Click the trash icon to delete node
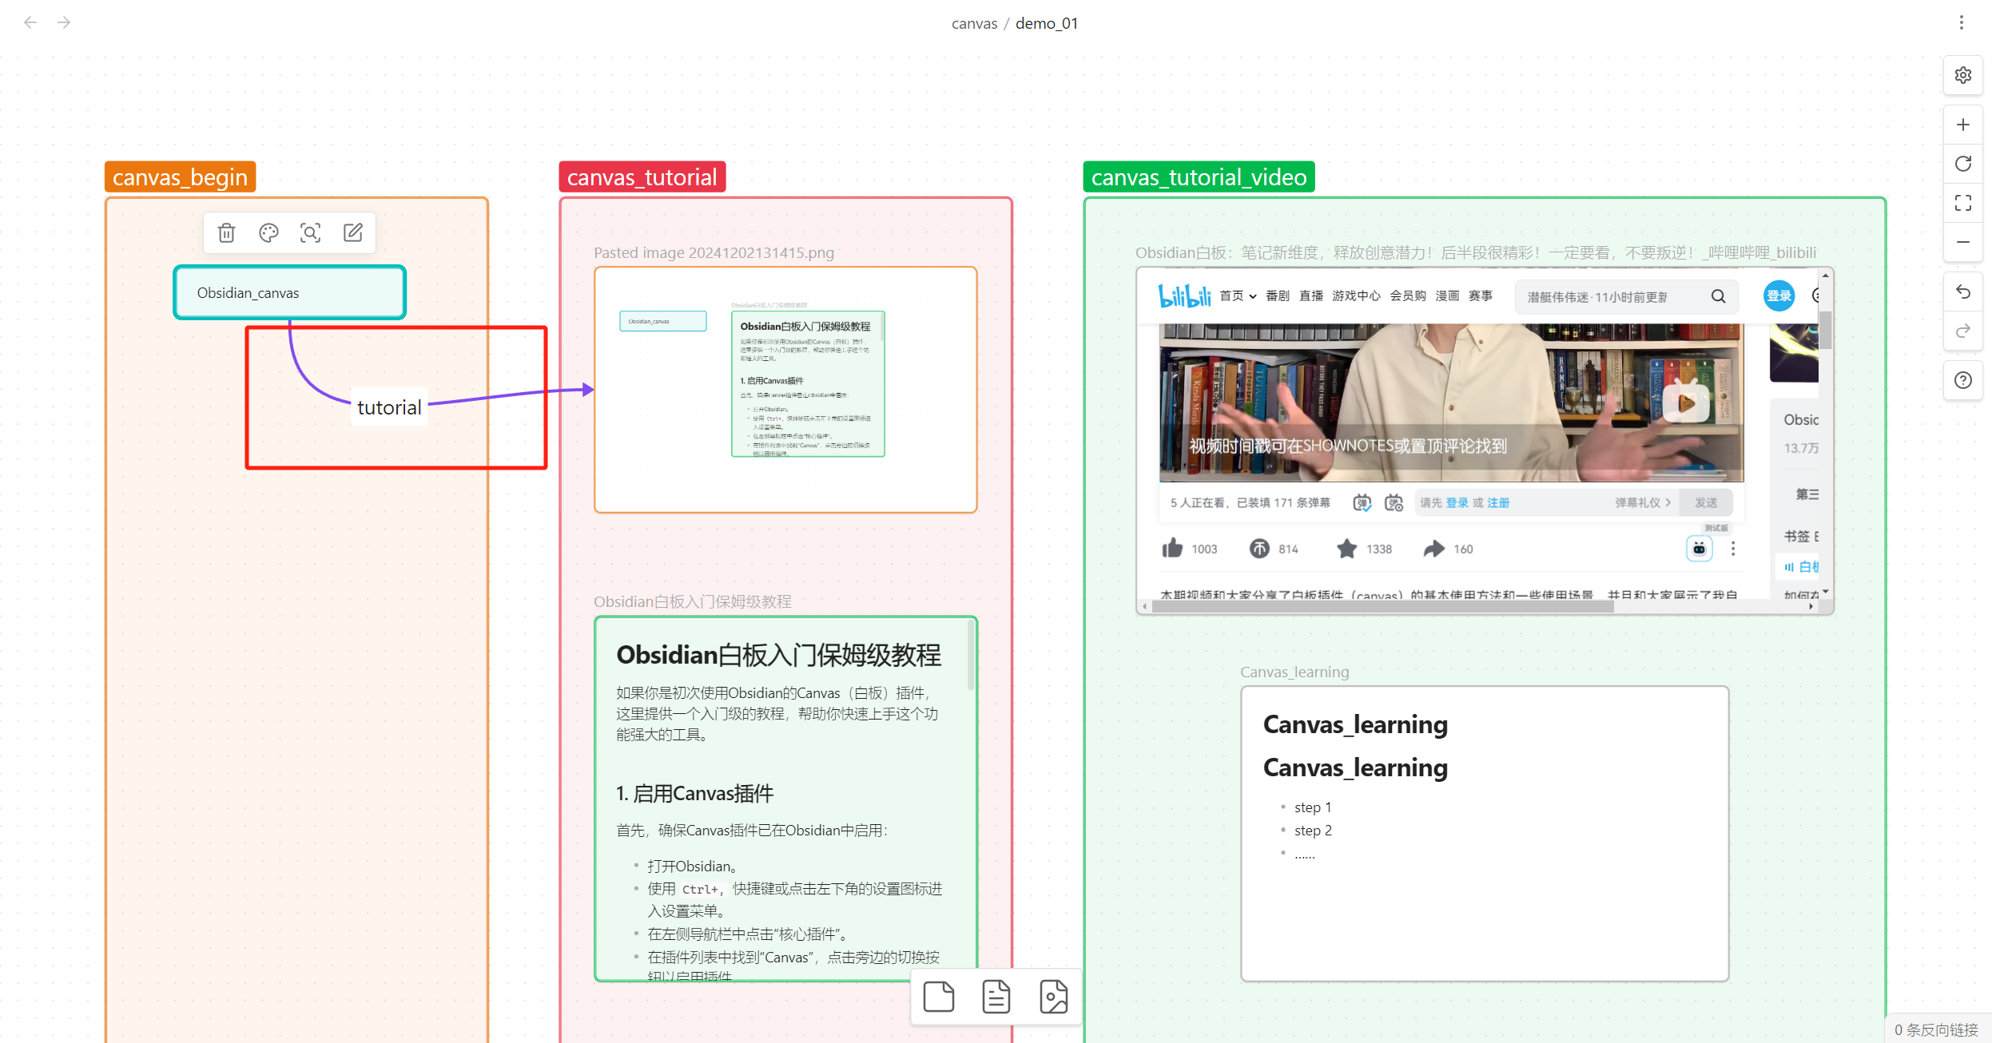Viewport: 1992px width, 1043px height. (x=227, y=232)
